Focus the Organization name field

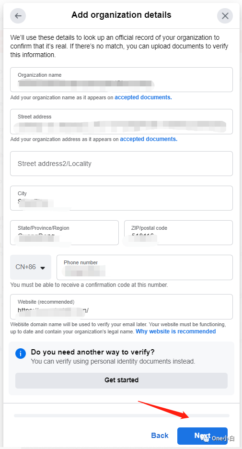point(121,80)
